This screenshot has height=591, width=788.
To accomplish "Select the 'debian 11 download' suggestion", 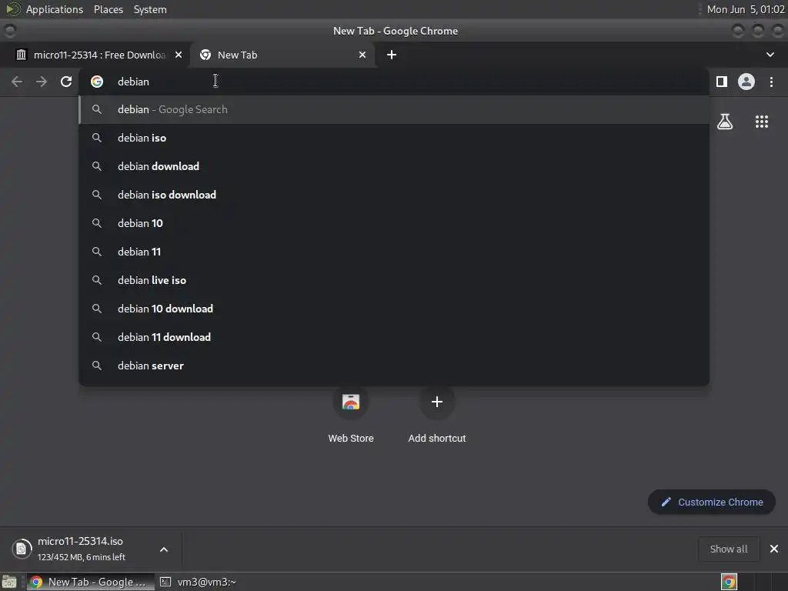I will pyautogui.click(x=394, y=337).
